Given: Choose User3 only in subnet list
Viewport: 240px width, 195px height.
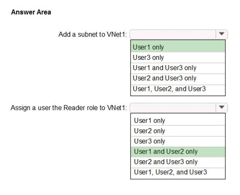Looking at the screenshot, I should 178,57.
